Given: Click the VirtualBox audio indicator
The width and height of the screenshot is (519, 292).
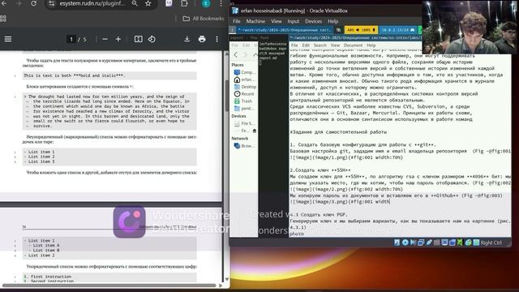Looking at the screenshot, I should pyautogui.click(x=413, y=243).
